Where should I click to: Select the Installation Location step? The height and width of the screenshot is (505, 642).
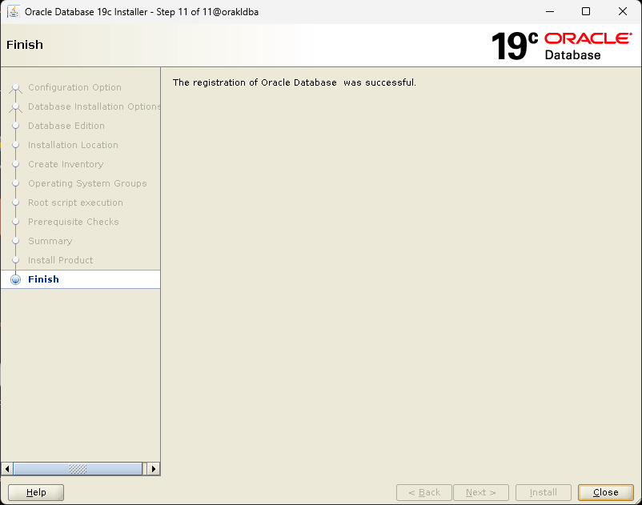coord(73,145)
